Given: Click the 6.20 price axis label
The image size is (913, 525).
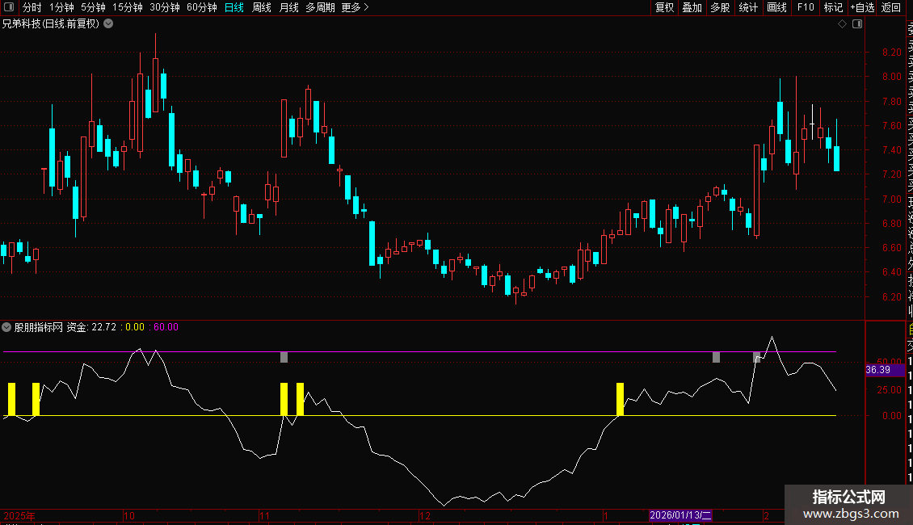Looking at the screenshot, I should 891,297.
